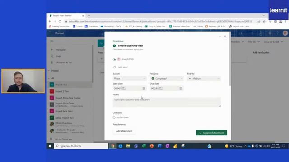
Task: Open the Due date calendar picker icon
Action: tap(181, 88)
